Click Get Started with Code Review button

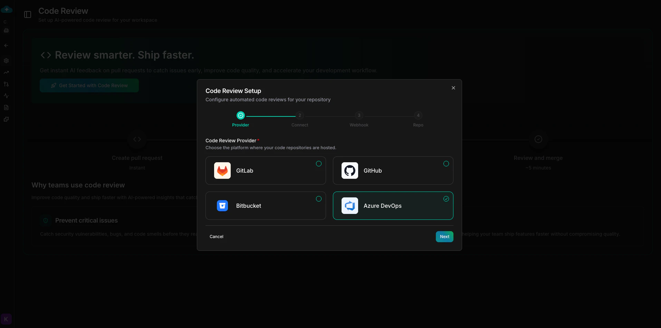coord(89,85)
